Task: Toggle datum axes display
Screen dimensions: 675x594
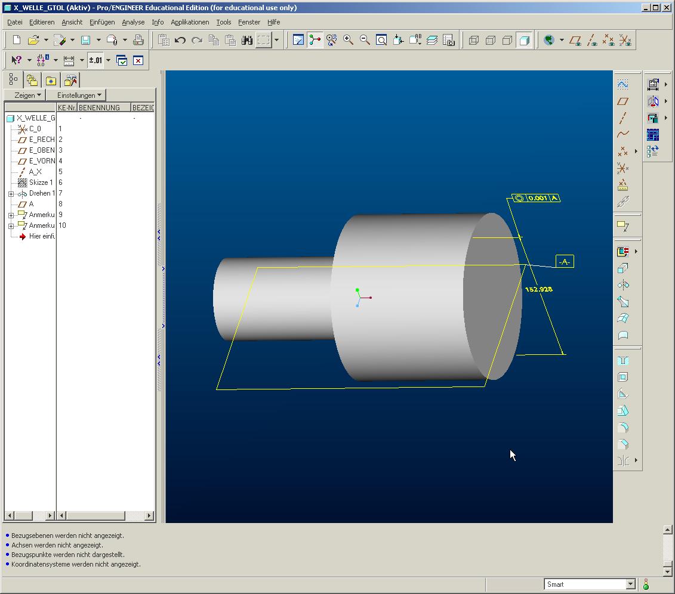Action: (592, 41)
